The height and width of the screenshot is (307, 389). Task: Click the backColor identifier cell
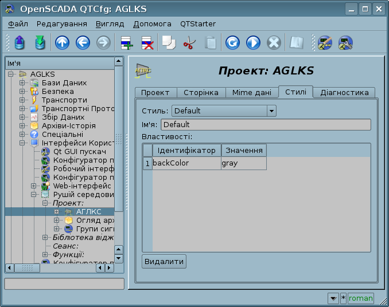click(186, 163)
